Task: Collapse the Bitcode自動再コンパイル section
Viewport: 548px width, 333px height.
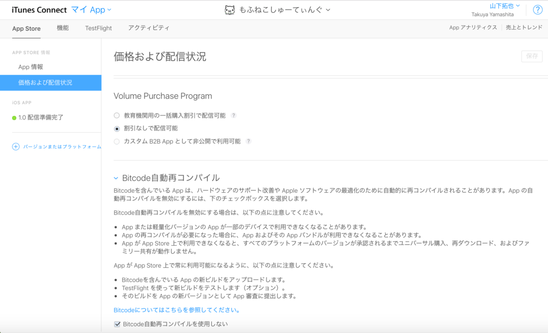Action: tap(116, 178)
